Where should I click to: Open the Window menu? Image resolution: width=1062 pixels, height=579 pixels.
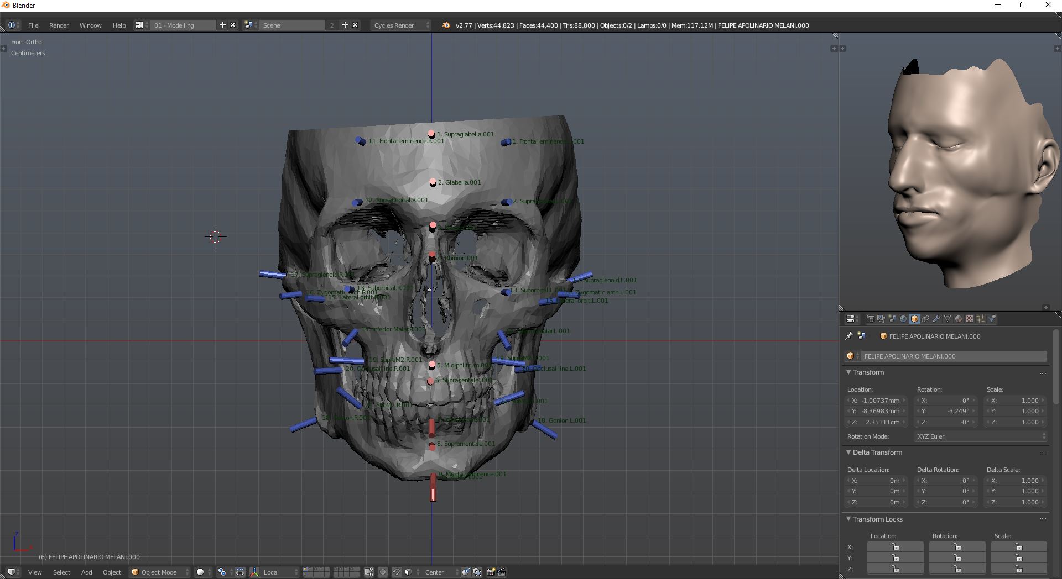coord(91,25)
